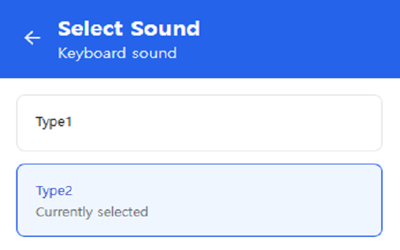The width and height of the screenshot is (400, 250).
Task: Go back from Select Sound page
Action: click(32, 38)
